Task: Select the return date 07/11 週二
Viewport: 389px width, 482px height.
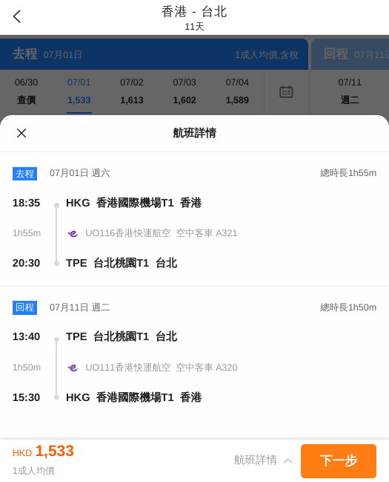Action: (x=350, y=91)
